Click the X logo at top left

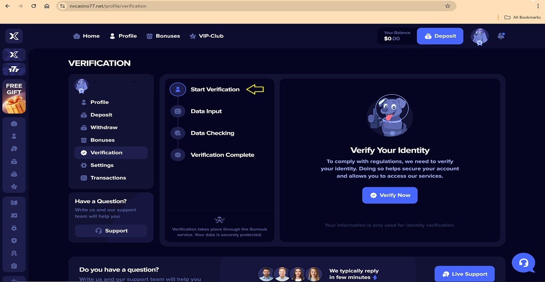click(x=14, y=36)
